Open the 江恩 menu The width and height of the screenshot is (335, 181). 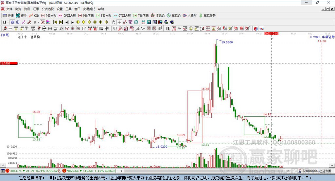(36, 9)
